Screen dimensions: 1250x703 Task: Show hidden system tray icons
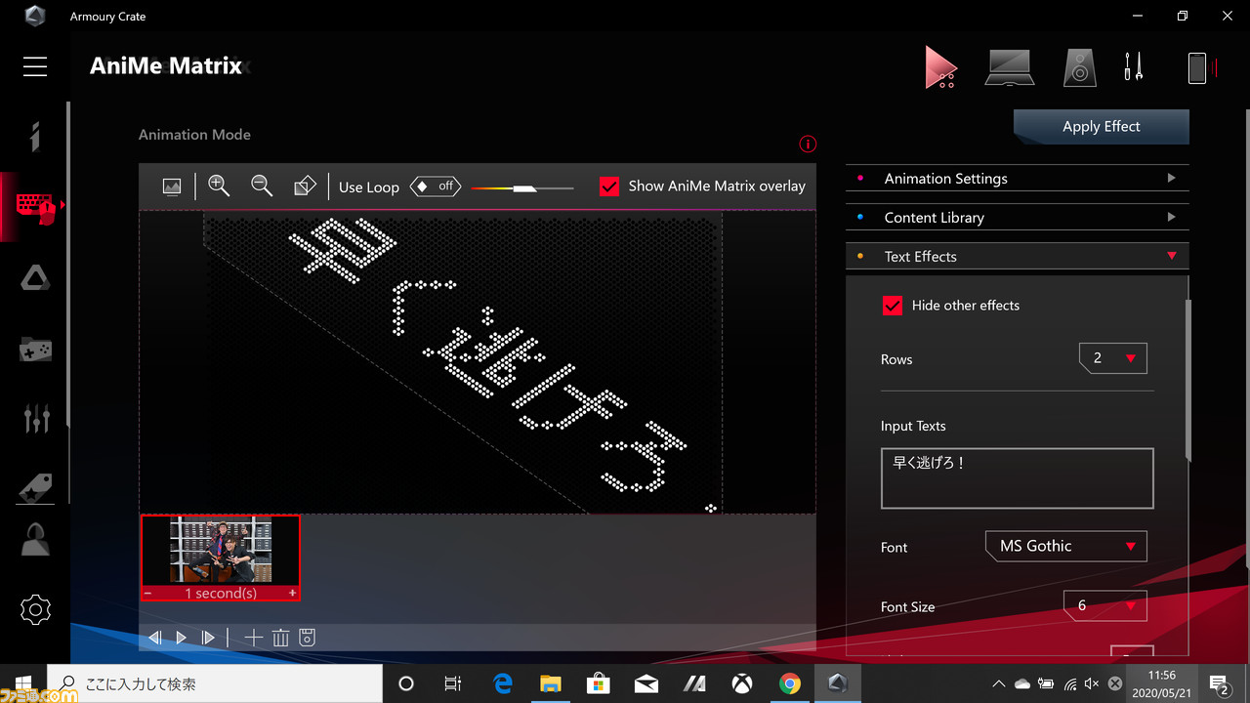[x=998, y=684]
